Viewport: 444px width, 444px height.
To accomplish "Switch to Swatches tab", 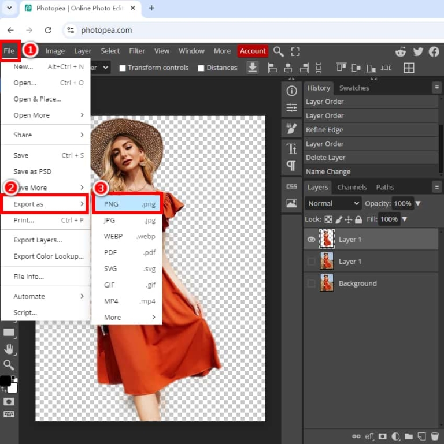I will click(354, 88).
